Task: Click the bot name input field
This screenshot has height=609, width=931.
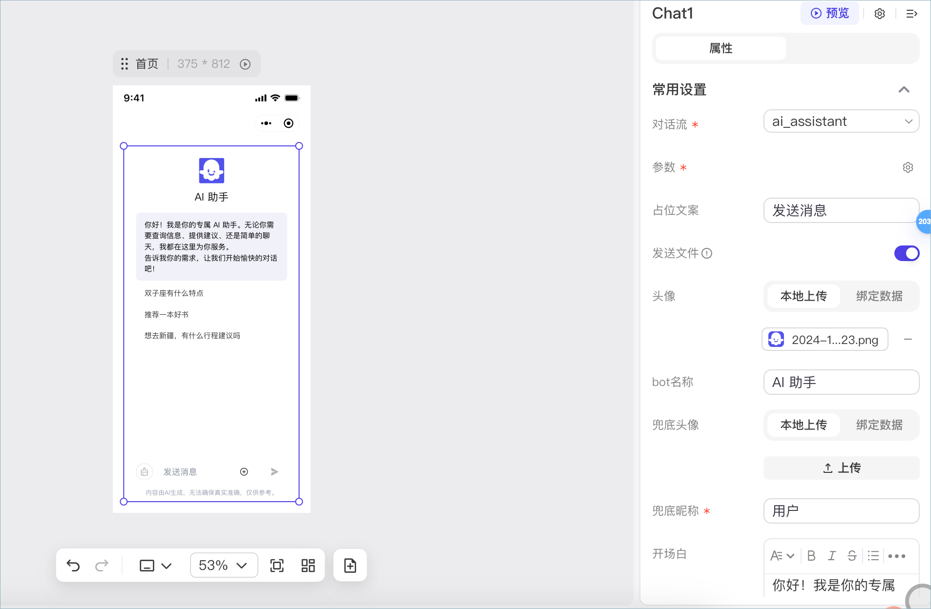Action: click(842, 382)
